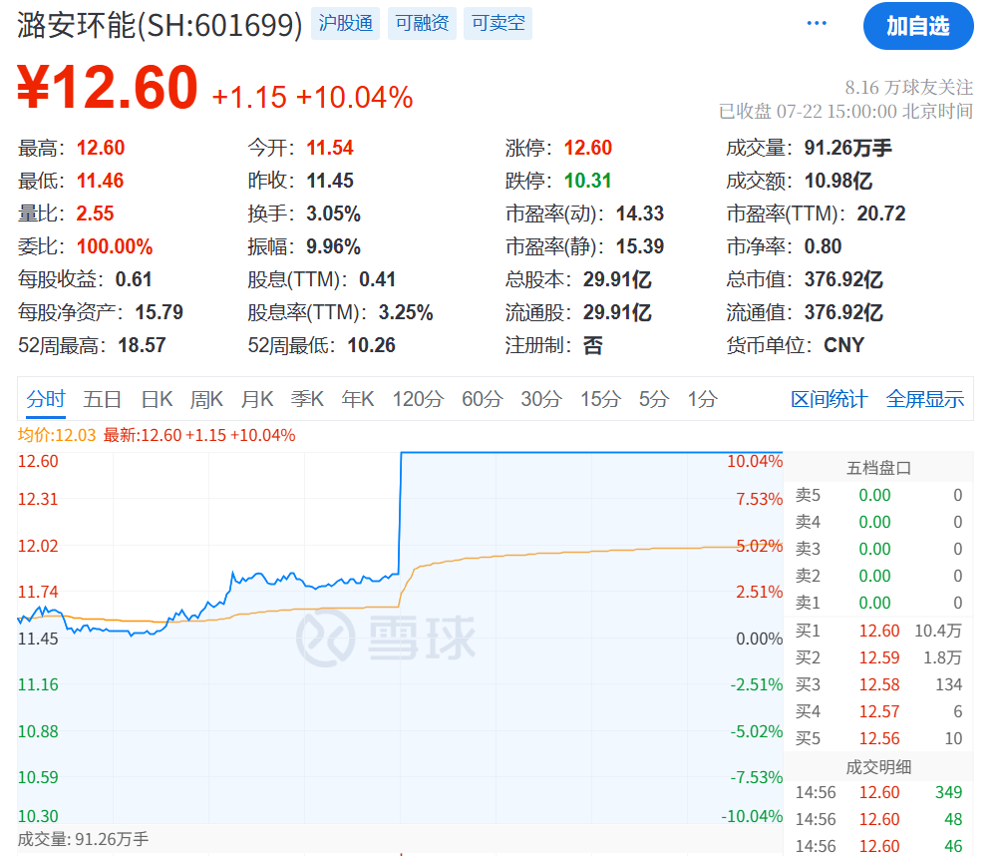Image resolution: width=1002 pixels, height=856 pixels.
Task: Click the 沪股通 tag
Action: point(345,24)
